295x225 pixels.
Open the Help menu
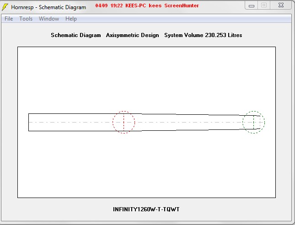(x=71, y=19)
